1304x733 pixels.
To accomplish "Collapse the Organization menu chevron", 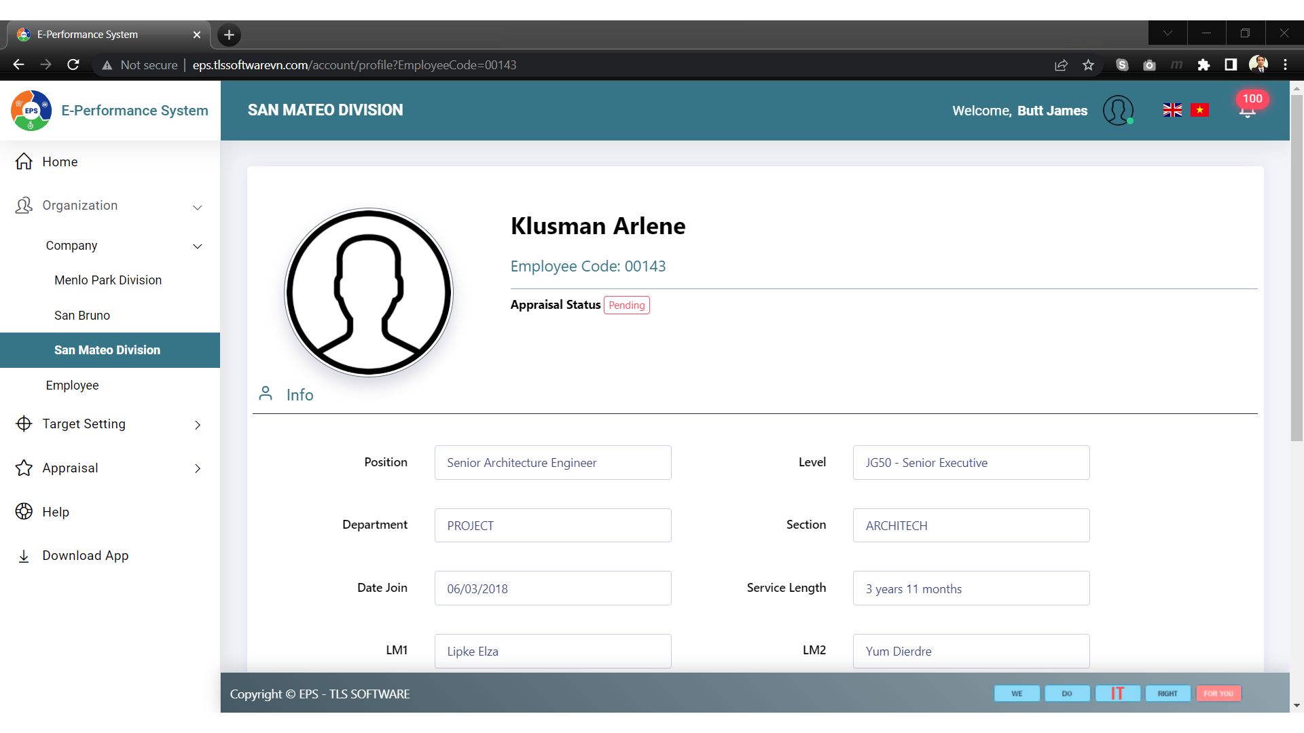I will click(x=198, y=207).
